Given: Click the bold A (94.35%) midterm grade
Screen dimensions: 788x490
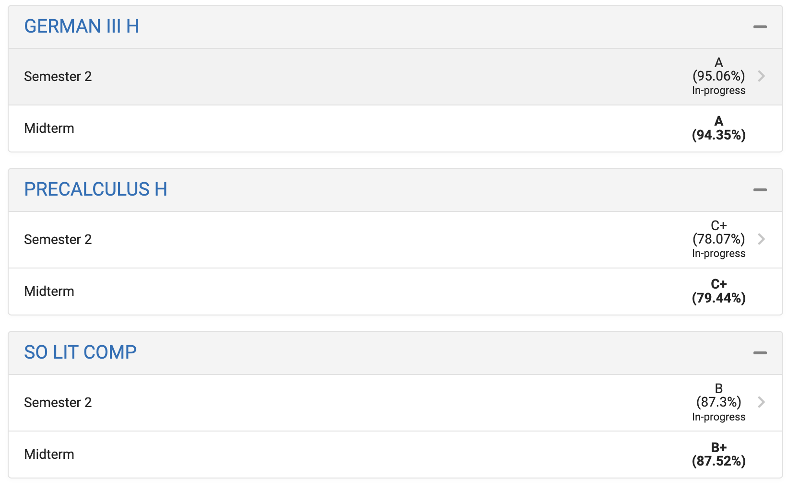Looking at the screenshot, I should [718, 128].
